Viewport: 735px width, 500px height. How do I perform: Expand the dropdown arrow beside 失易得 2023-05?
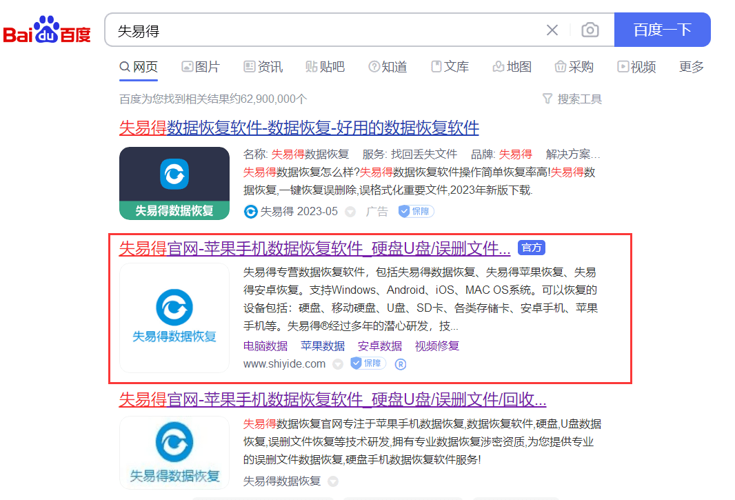click(350, 212)
